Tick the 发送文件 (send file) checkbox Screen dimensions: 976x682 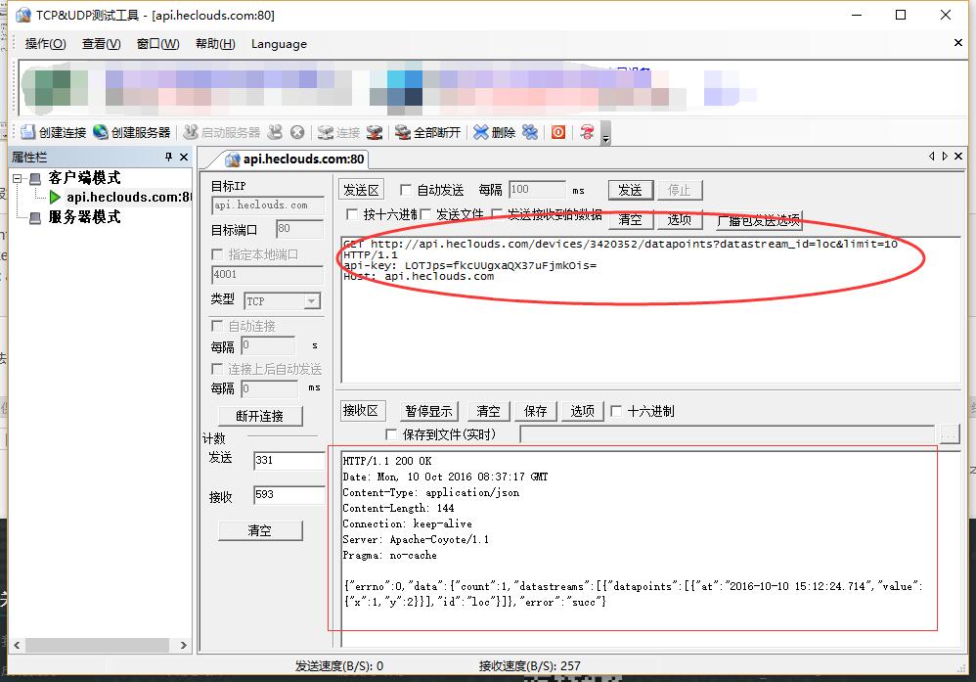[425, 214]
